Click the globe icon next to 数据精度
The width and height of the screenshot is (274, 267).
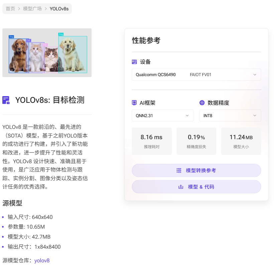tap(202, 103)
